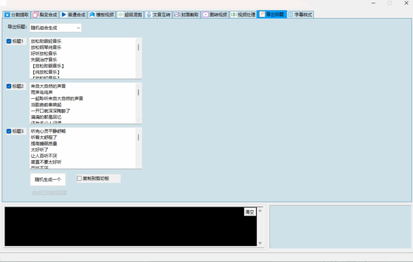Click the 清空 button in log panel
The image size is (413, 262).
coord(250,212)
